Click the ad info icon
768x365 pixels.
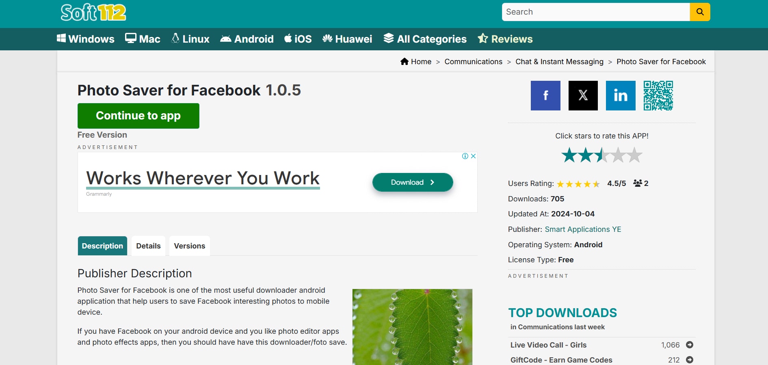(x=465, y=156)
